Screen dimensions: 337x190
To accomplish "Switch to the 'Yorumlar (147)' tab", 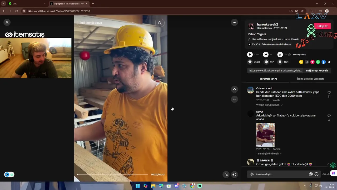I will [268, 79].
